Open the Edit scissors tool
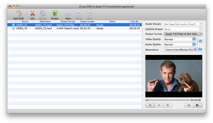The image size is (213, 123). pyautogui.click(x=32, y=14)
